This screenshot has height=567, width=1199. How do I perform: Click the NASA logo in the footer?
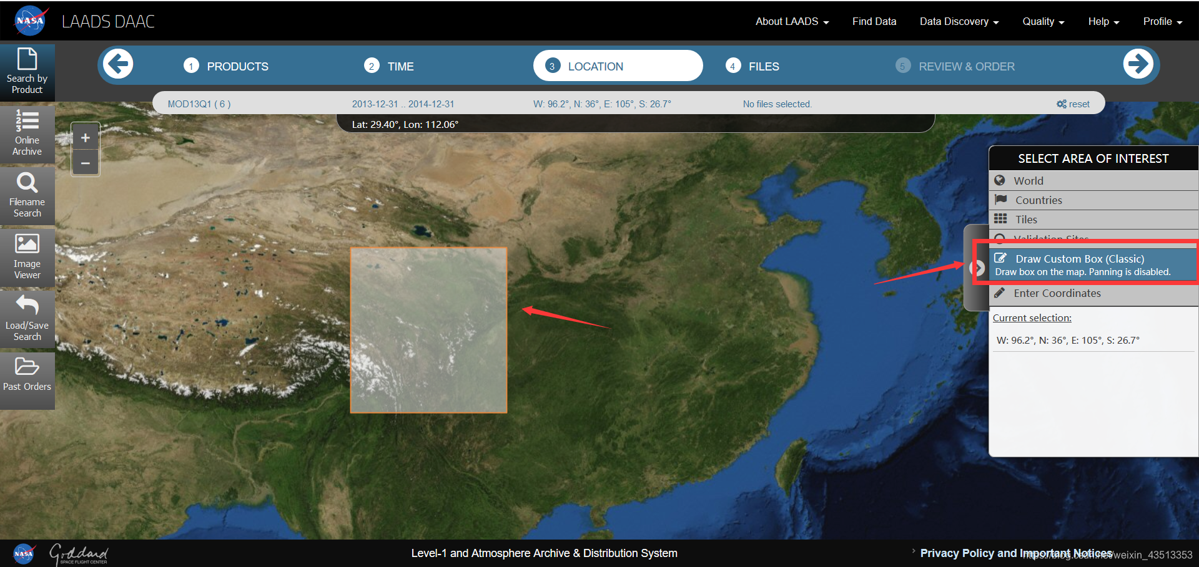pos(24,553)
